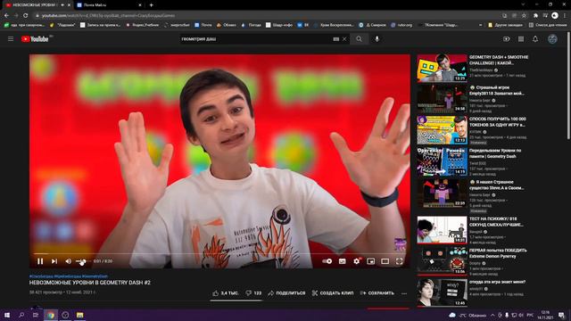Viewport: 571px width, 321px height.
Task: Open 'Откуда эта игра знает меня?' video
Action: click(442, 293)
